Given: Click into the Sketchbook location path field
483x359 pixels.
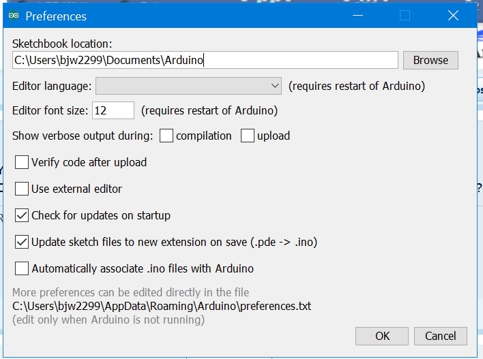Looking at the screenshot, I should coord(205,60).
